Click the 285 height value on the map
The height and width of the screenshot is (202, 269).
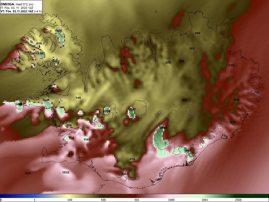click(x=168, y=62)
